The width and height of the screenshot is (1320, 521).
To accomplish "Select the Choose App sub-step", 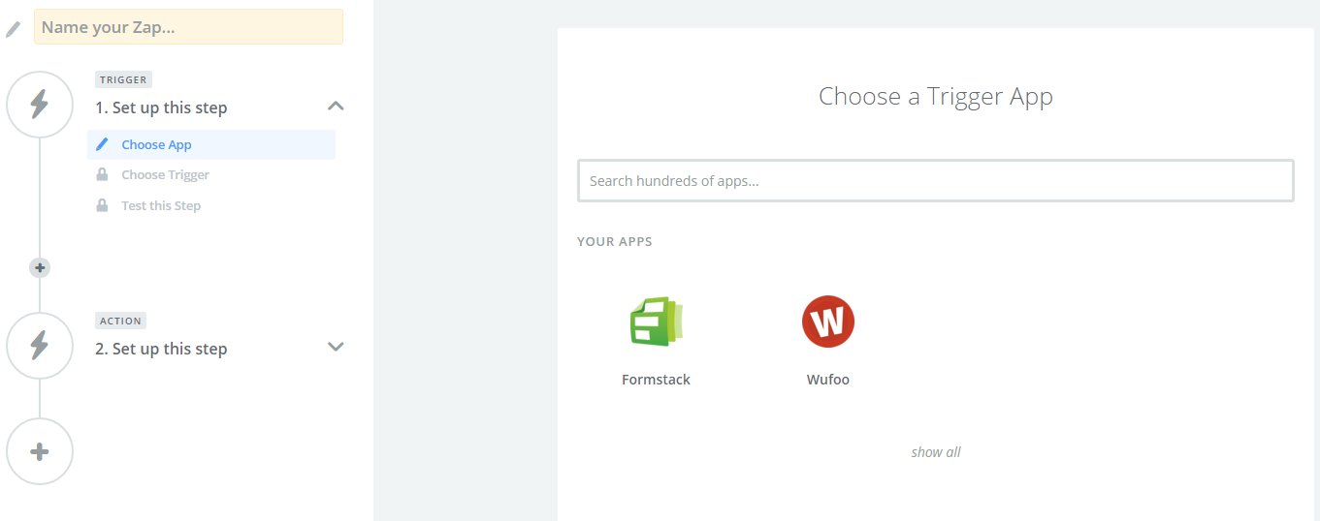I will [x=157, y=145].
